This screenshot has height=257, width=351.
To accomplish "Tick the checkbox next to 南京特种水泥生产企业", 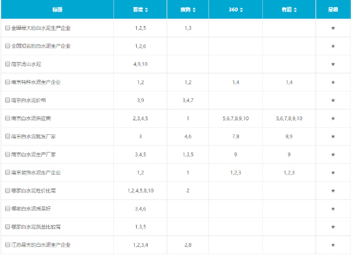I will point(8,82).
